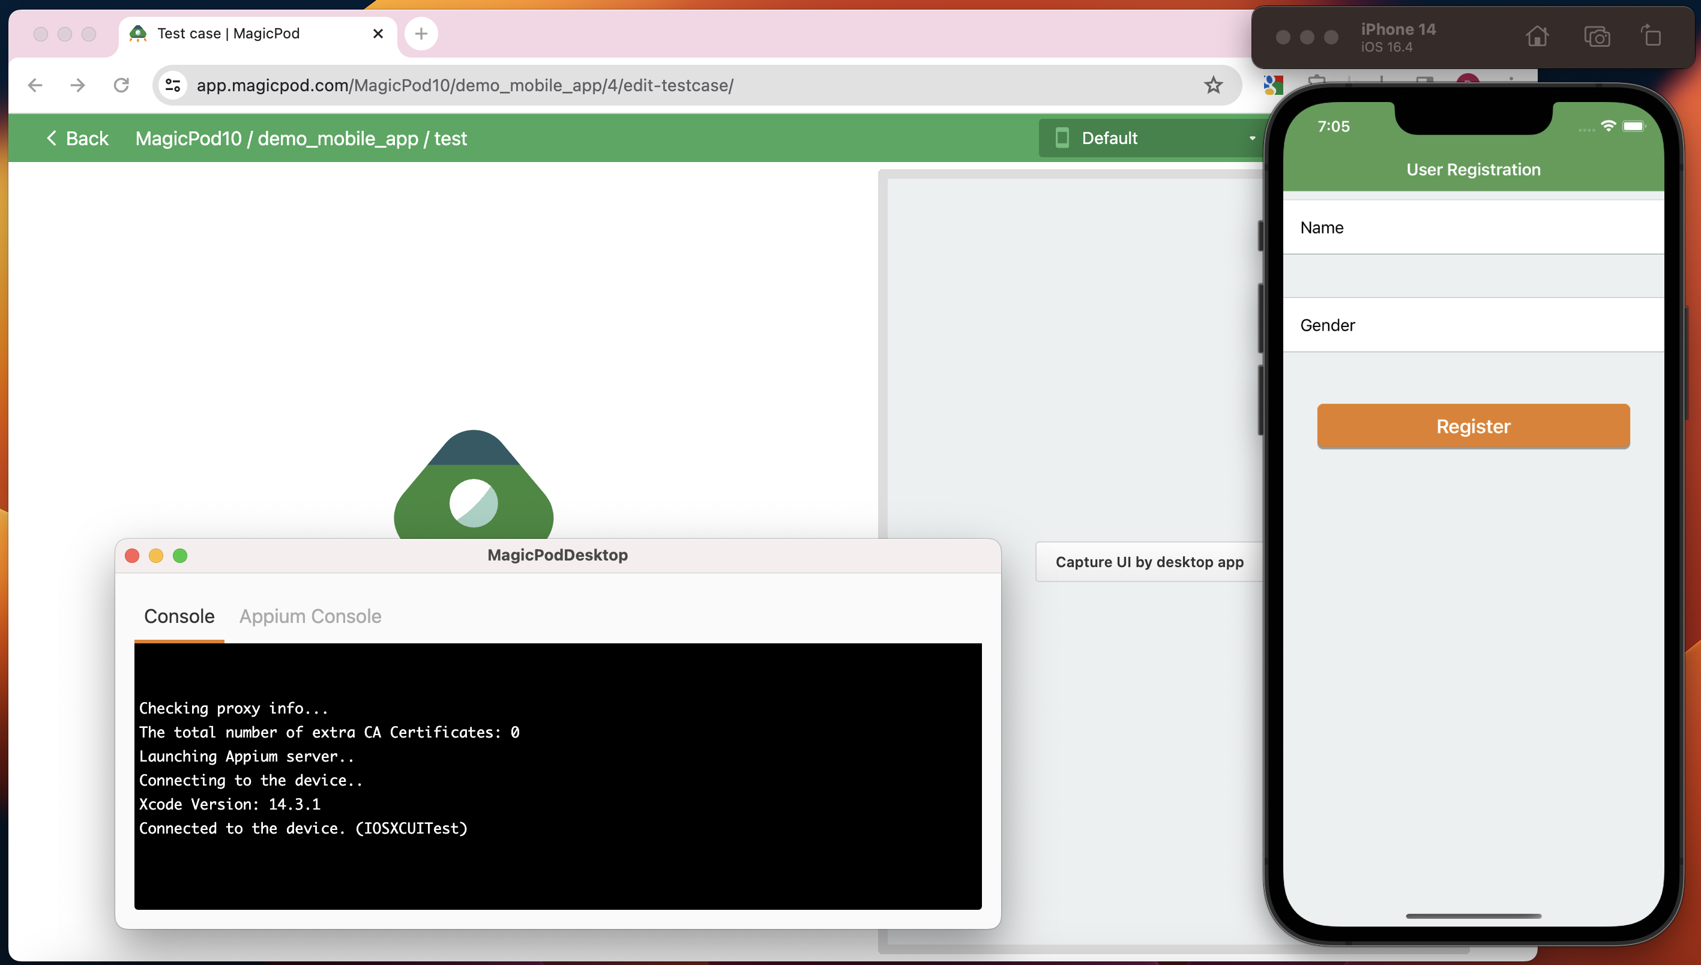Bookmark this page with the star icon

(1213, 85)
